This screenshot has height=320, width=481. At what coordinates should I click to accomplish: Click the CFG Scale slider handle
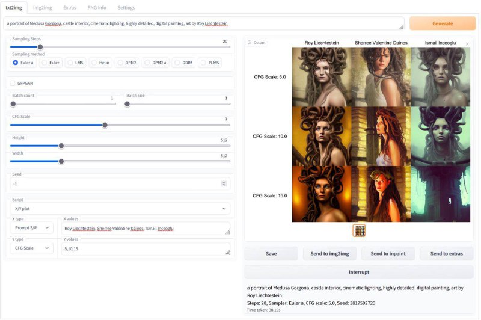(x=105, y=125)
